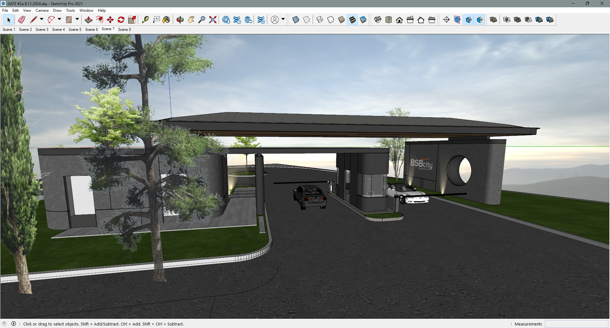610x328 pixels.
Task: Select the Rectangle shape tool
Action: (x=69, y=20)
